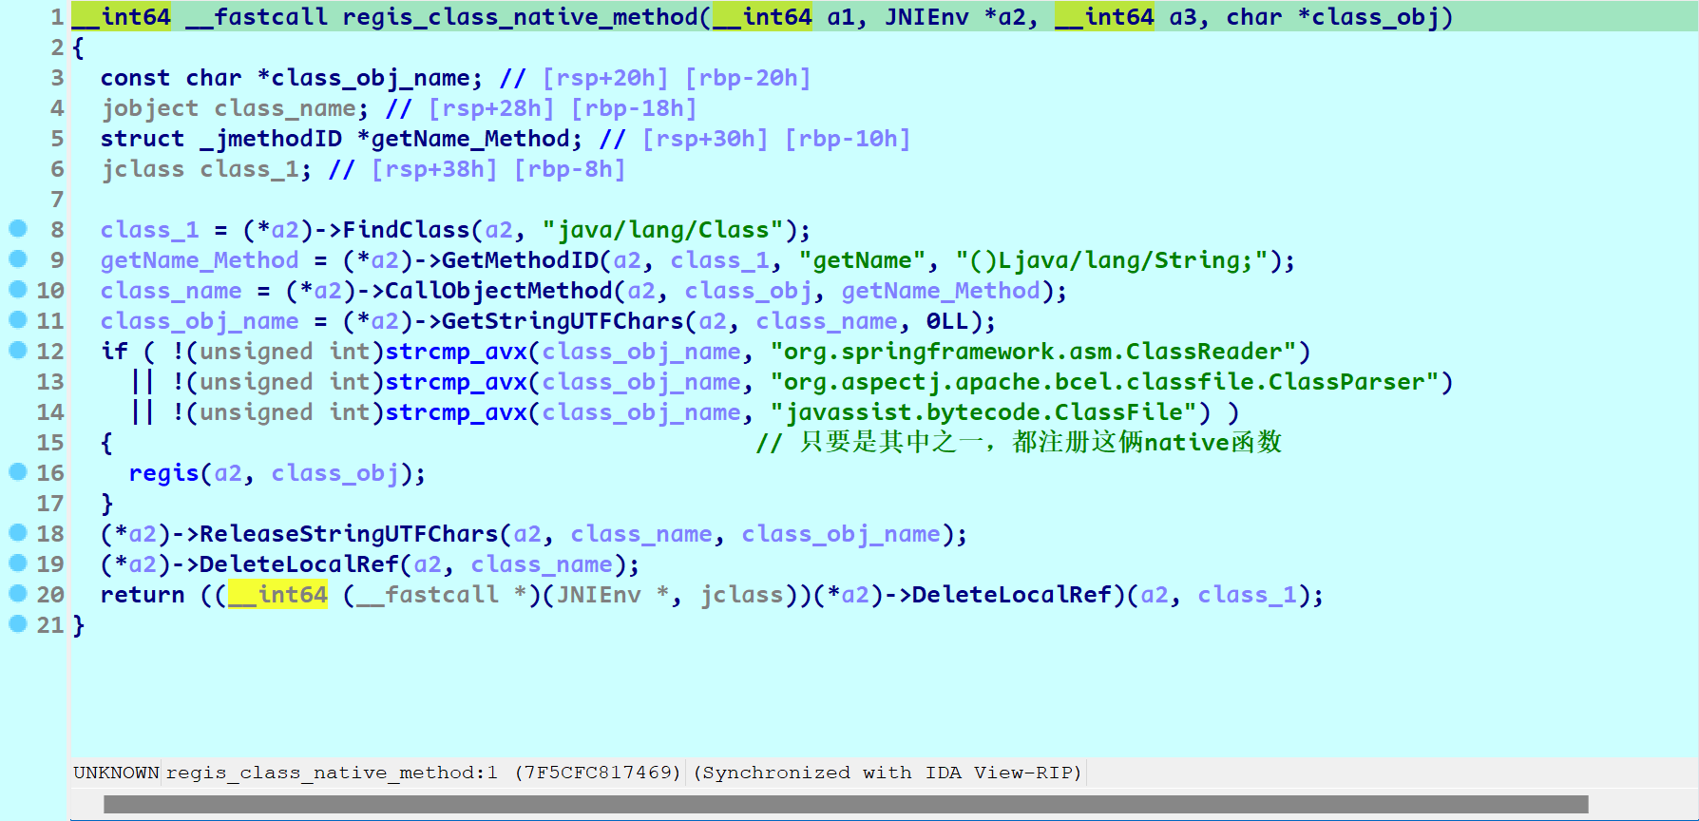
Task: Click GetMethodID call on line 9
Action: coord(520,260)
